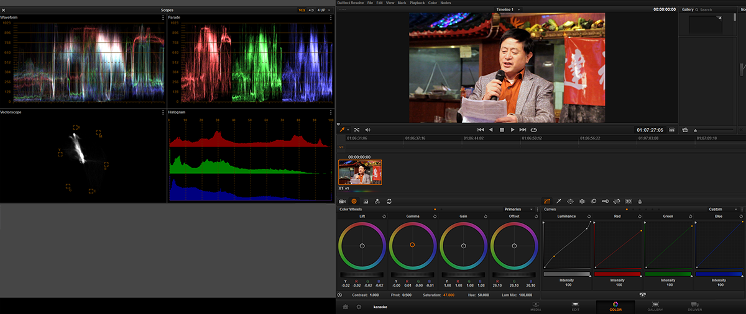Open the Key palette icon
The image size is (746, 314).
(605, 201)
